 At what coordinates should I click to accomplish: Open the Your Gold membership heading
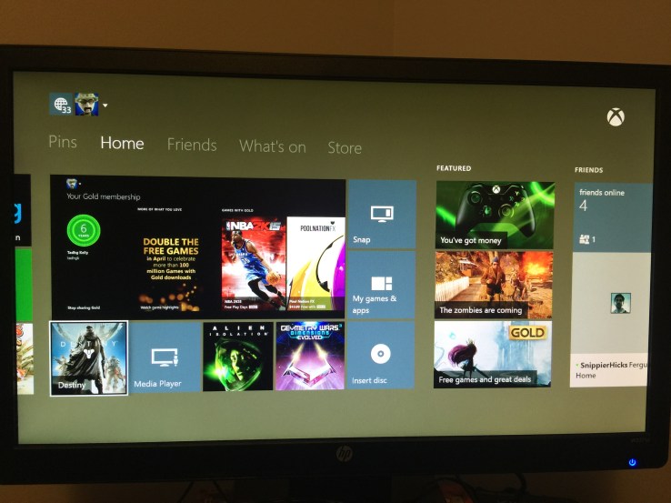pos(103,196)
